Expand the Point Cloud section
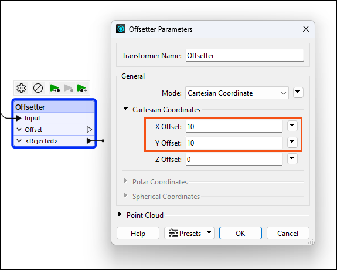The height and width of the screenshot is (270, 337). (x=120, y=214)
